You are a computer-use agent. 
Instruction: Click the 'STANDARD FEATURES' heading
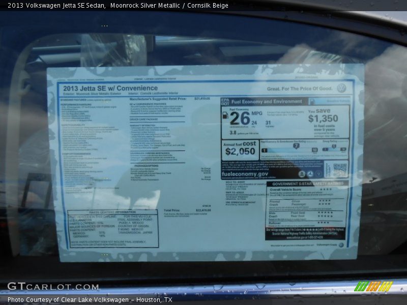tap(73, 100)
